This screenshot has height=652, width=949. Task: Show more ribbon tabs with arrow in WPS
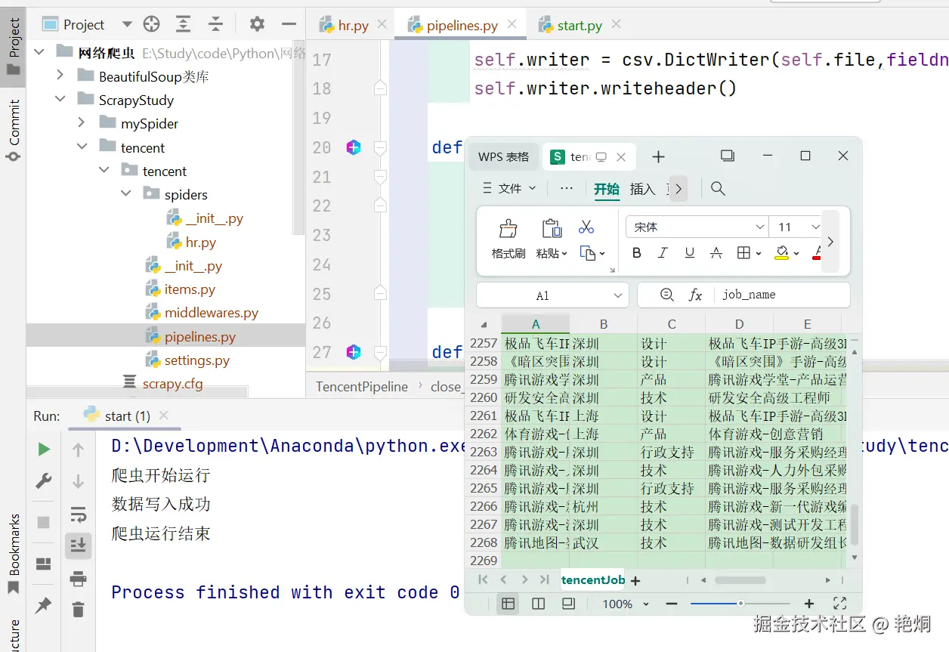[x=679, y=189]
